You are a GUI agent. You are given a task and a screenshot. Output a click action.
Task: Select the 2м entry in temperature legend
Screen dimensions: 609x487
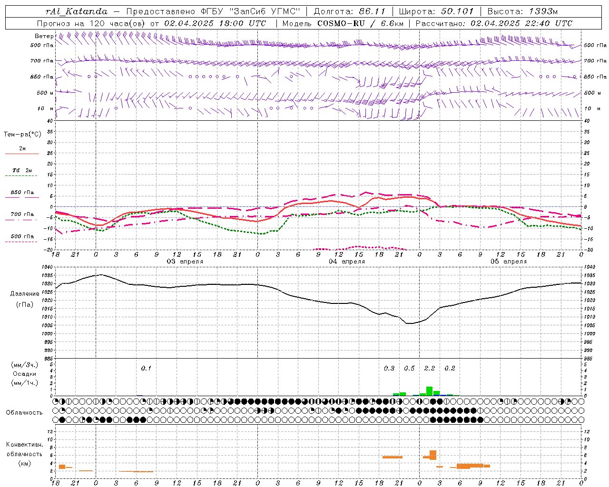(22, 149)
